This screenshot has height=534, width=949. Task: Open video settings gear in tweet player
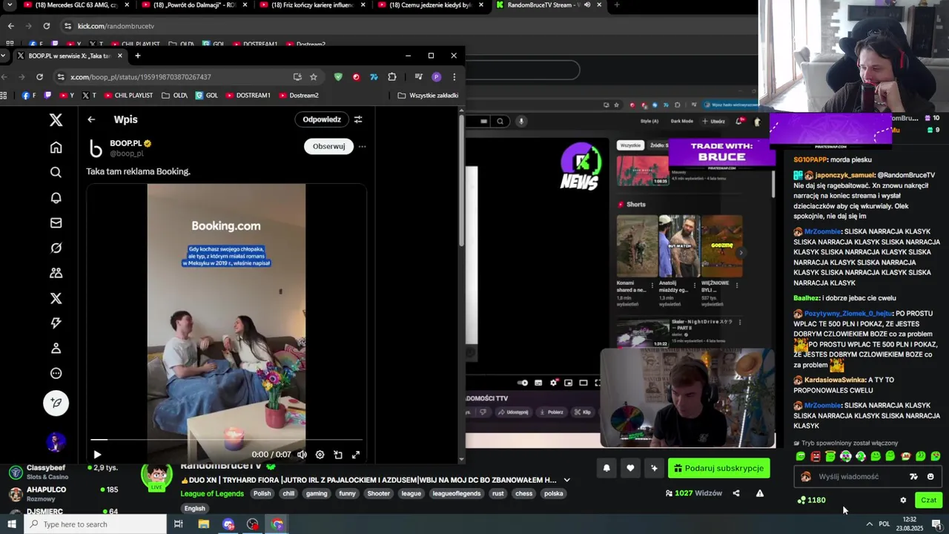pos(320,455)
